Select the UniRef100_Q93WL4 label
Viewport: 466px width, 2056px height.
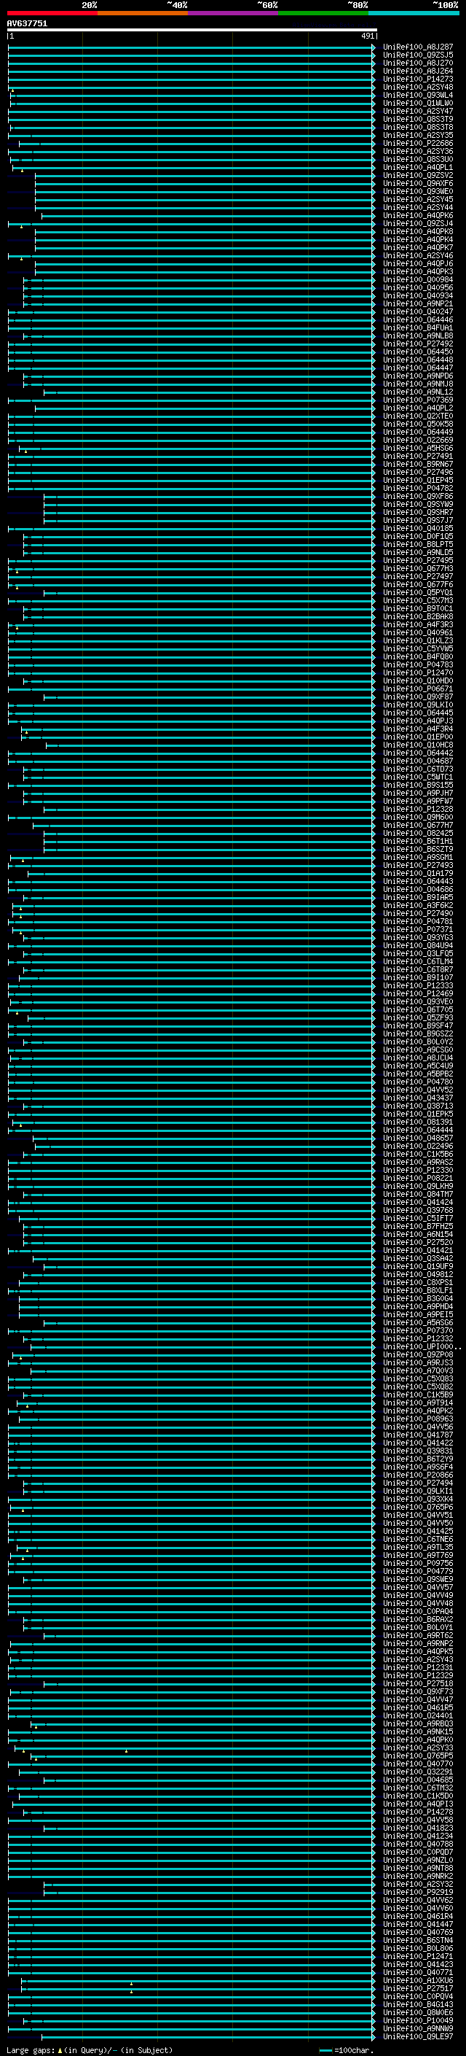click(x=418, y=95)
